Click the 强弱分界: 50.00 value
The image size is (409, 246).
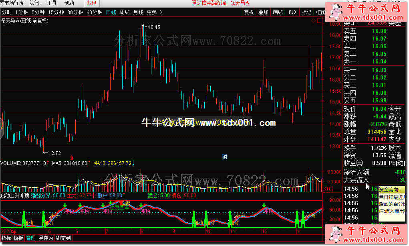click(x=48, y=195)
